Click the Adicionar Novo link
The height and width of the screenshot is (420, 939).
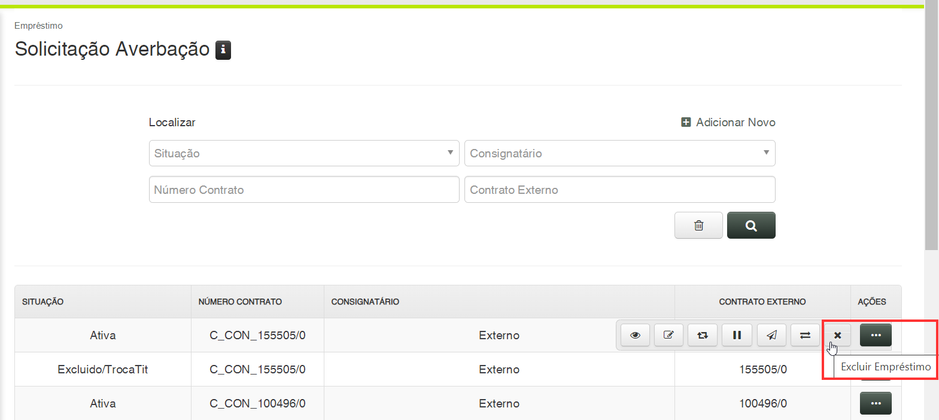(x=728, y=122)
